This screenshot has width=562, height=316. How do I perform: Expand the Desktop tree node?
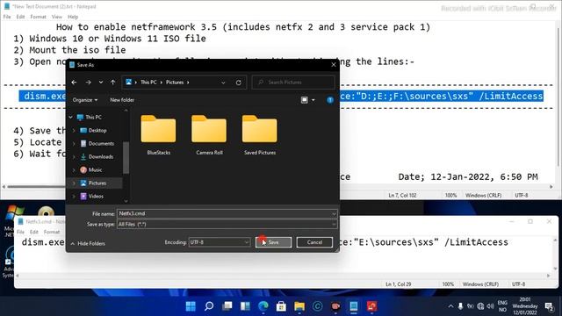74,131
